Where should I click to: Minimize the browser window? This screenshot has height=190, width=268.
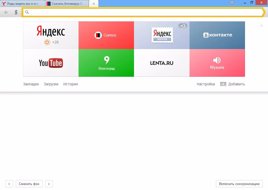tap(245, 3)
